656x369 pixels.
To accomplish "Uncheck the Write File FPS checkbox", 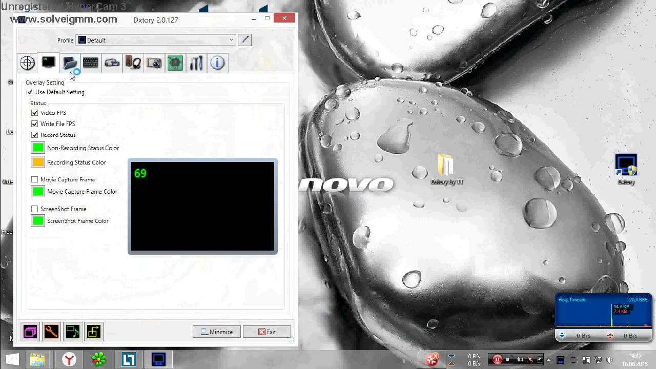I will pos(35,124).
